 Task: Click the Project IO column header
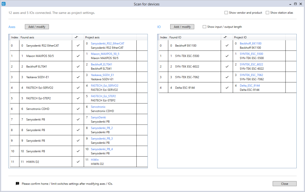tap(259, 37)
